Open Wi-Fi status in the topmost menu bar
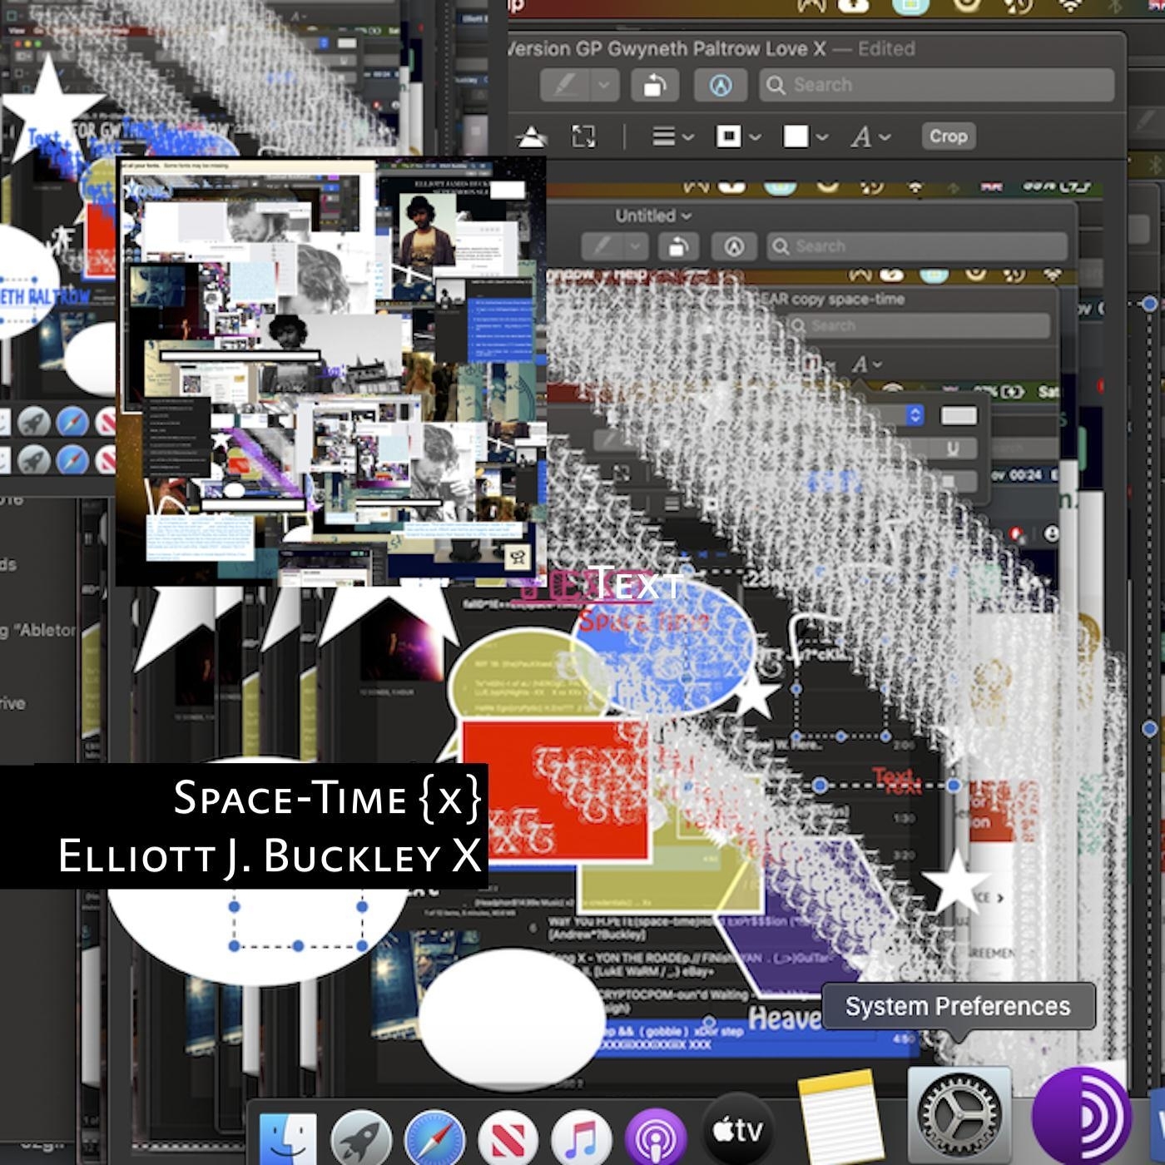The width and height of the screenshot is (1165, 1165). pos(1070,7)
